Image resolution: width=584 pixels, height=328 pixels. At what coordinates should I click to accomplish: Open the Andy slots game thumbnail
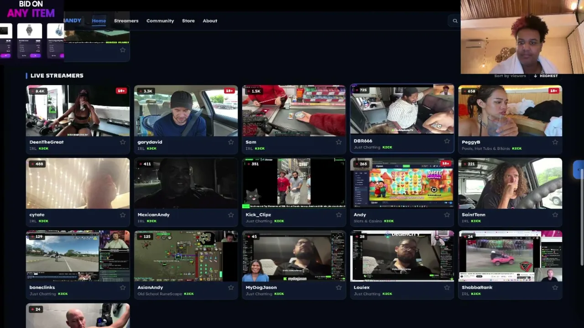point(402,183)
